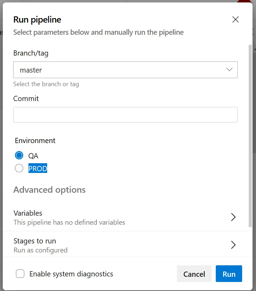Click the Stages to run chevron icon

[233, 245]
